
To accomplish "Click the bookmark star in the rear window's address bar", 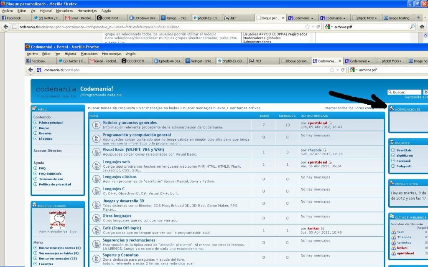I will pos(307,27).
